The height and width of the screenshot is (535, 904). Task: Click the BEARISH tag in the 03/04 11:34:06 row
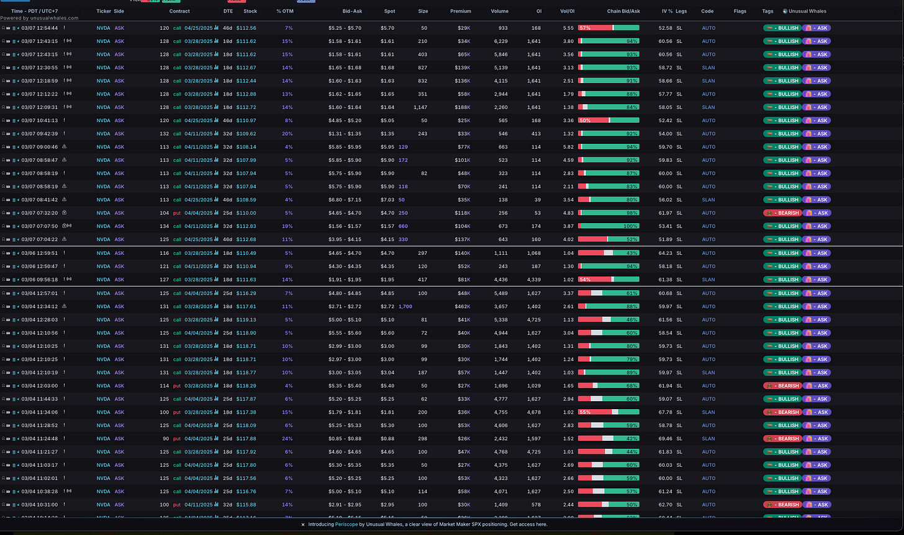[782, 412]
